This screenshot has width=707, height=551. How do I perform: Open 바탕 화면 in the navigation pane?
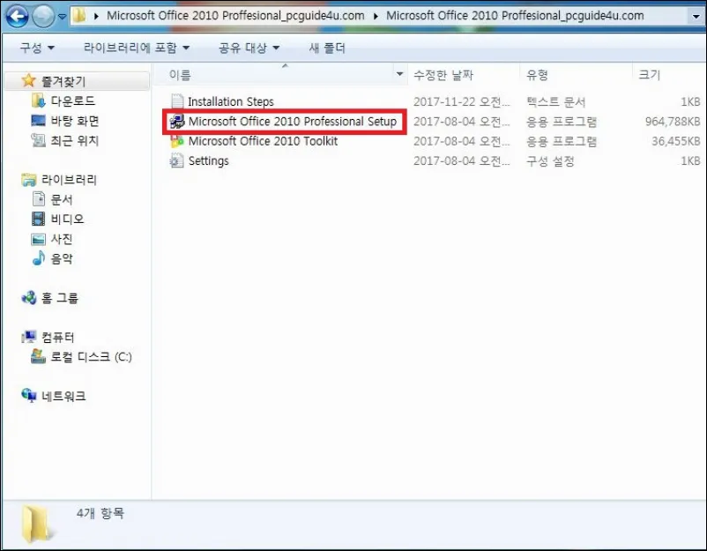click(x=74, y=121)
